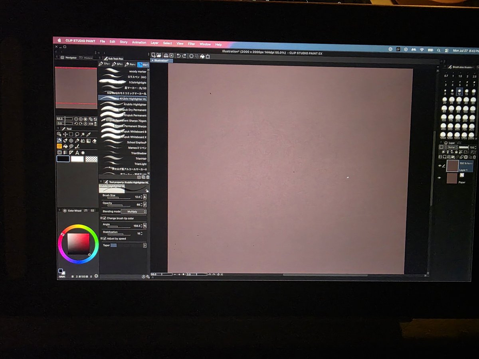The image size is (479, 359).
Task: Select School EnpitsuP sub tool
Action: tap(123, 142)
